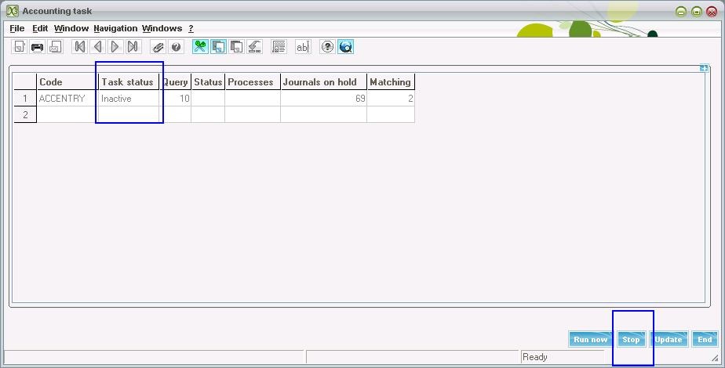Minimize the Accounting task window

(x=680, y=12)
